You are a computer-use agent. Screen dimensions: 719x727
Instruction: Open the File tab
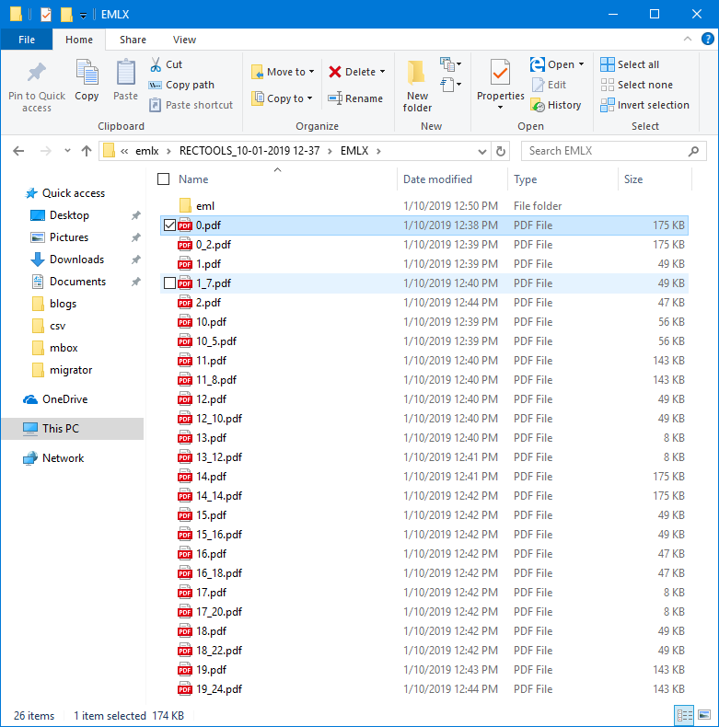27,40
